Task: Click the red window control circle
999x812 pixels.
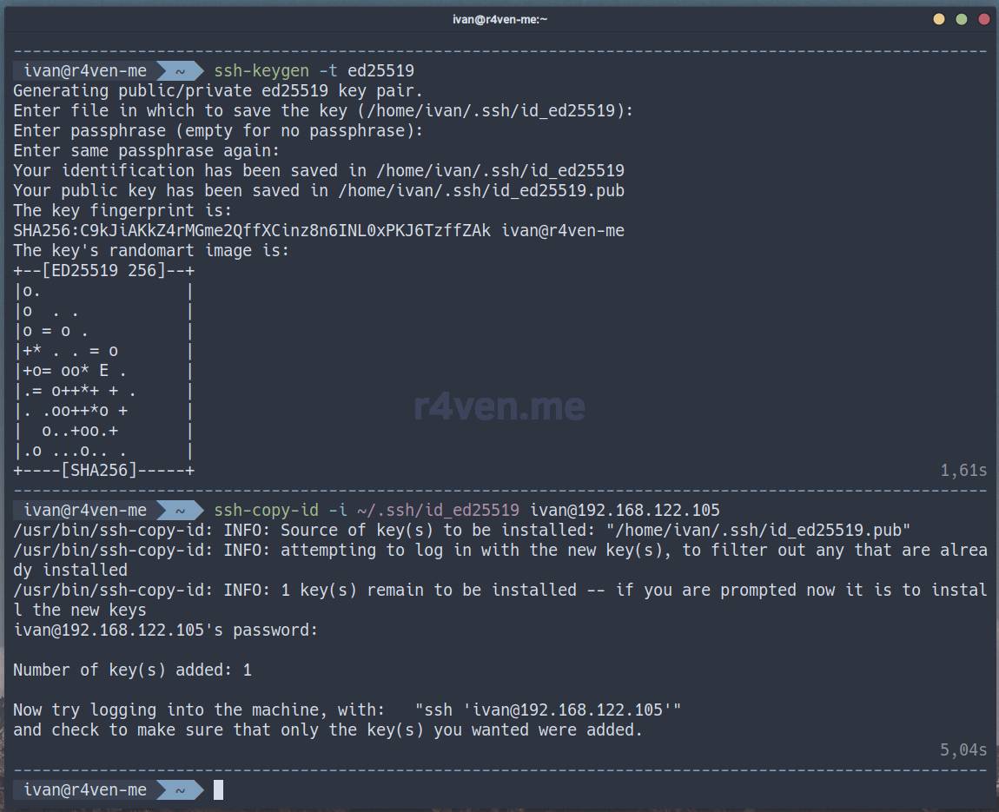Action: tap(982, 17)
